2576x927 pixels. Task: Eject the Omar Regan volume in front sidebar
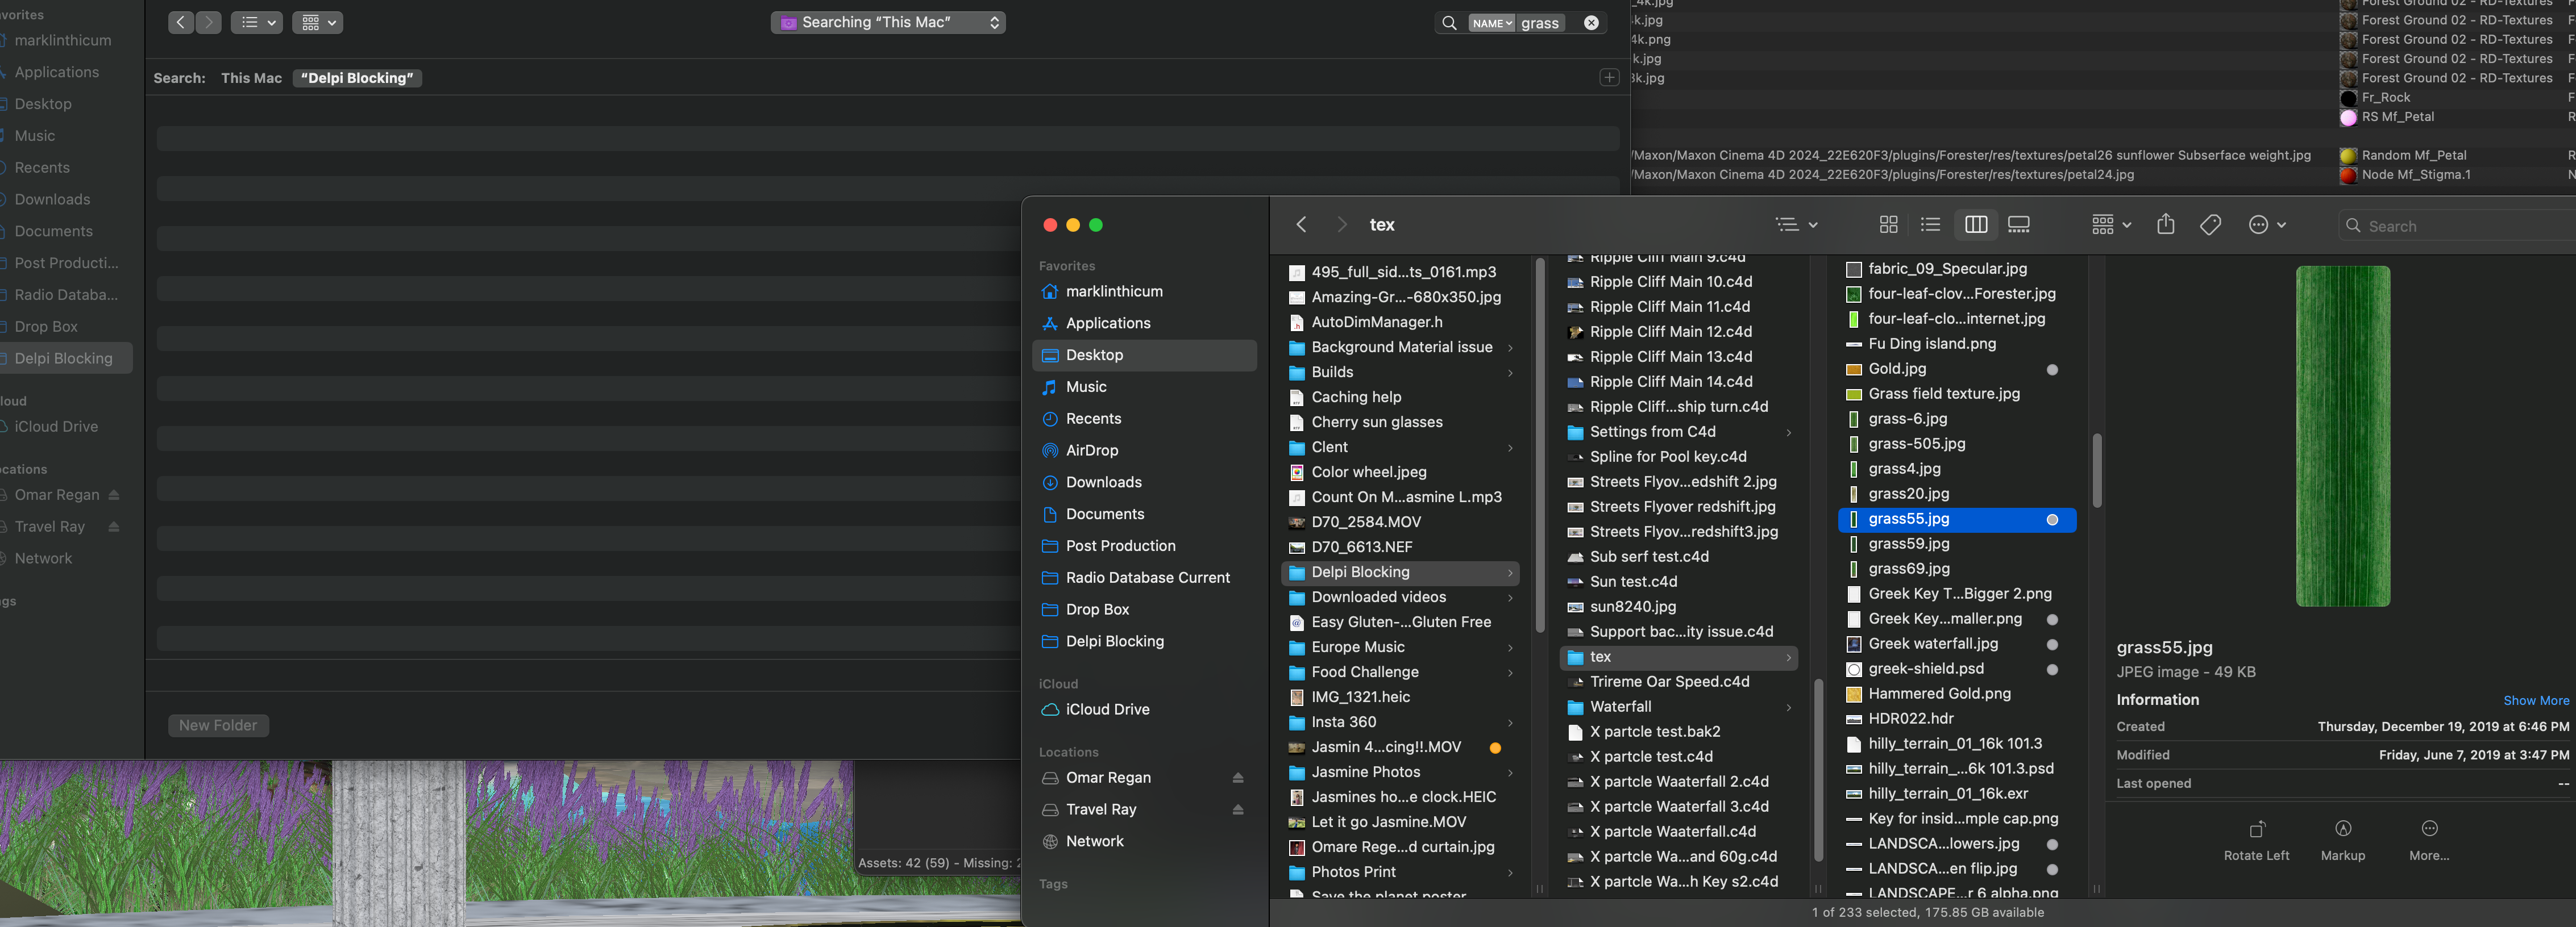coord(1237,778)
